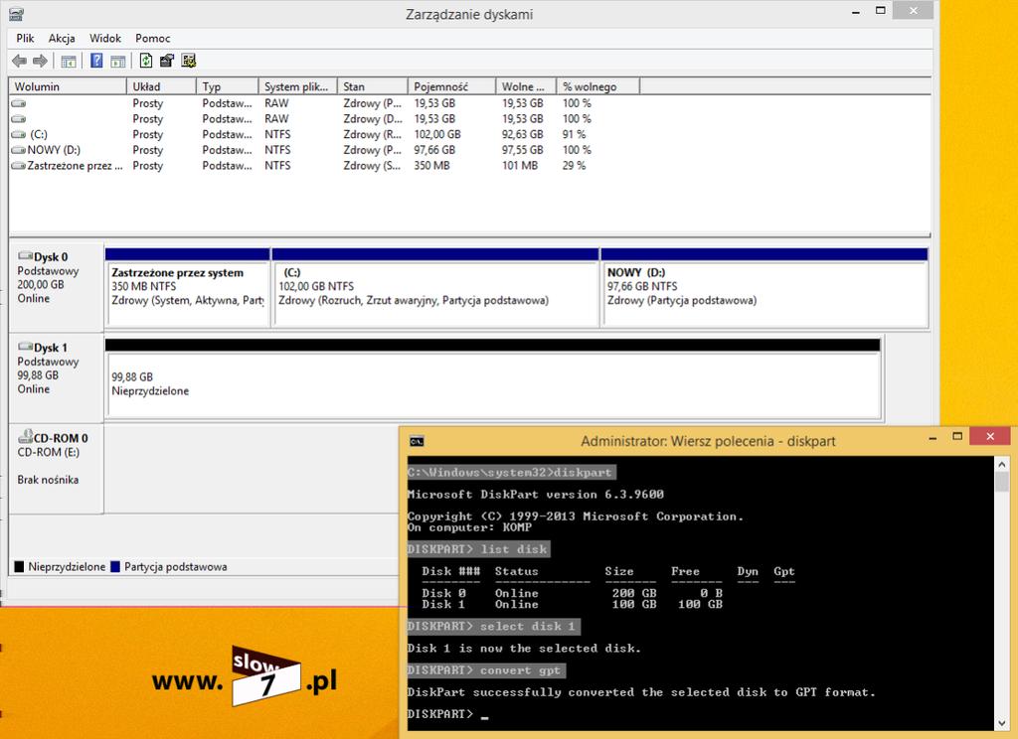Select the first 19,53 GB RAW volume row

pos(469,103)
